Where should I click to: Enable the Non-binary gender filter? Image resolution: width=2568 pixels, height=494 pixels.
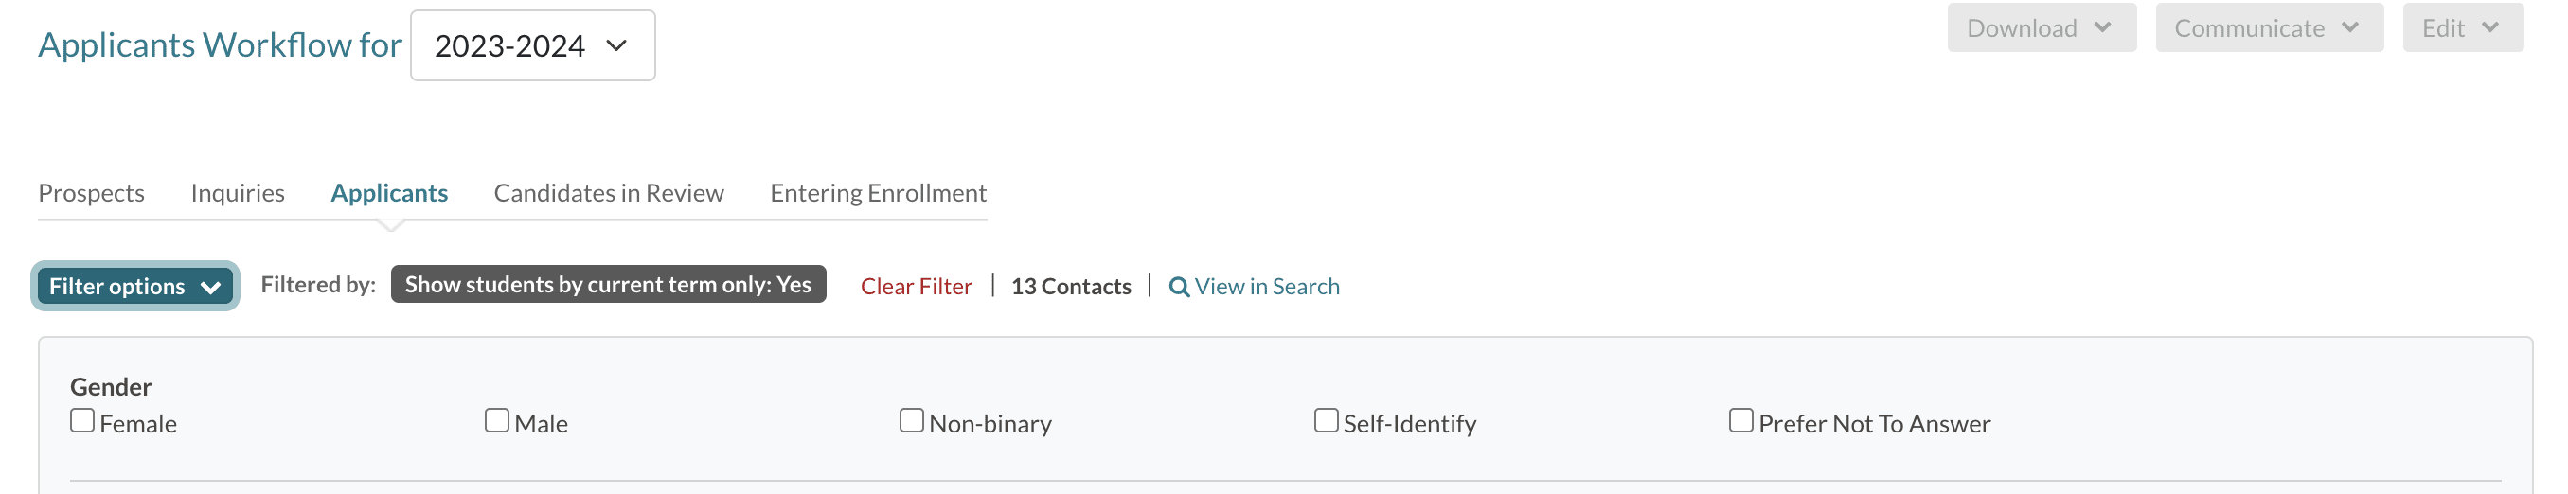[911, 421]
